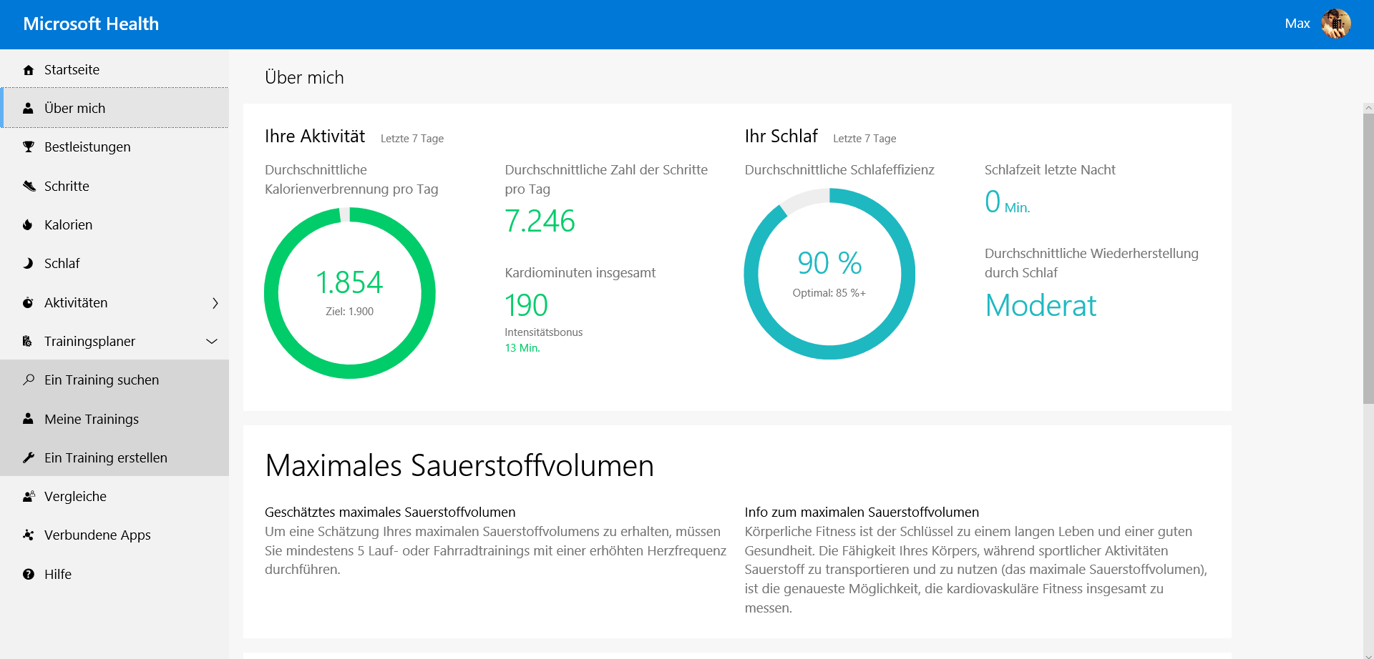Click the scrollbar up arrow

pos(1368,108)
